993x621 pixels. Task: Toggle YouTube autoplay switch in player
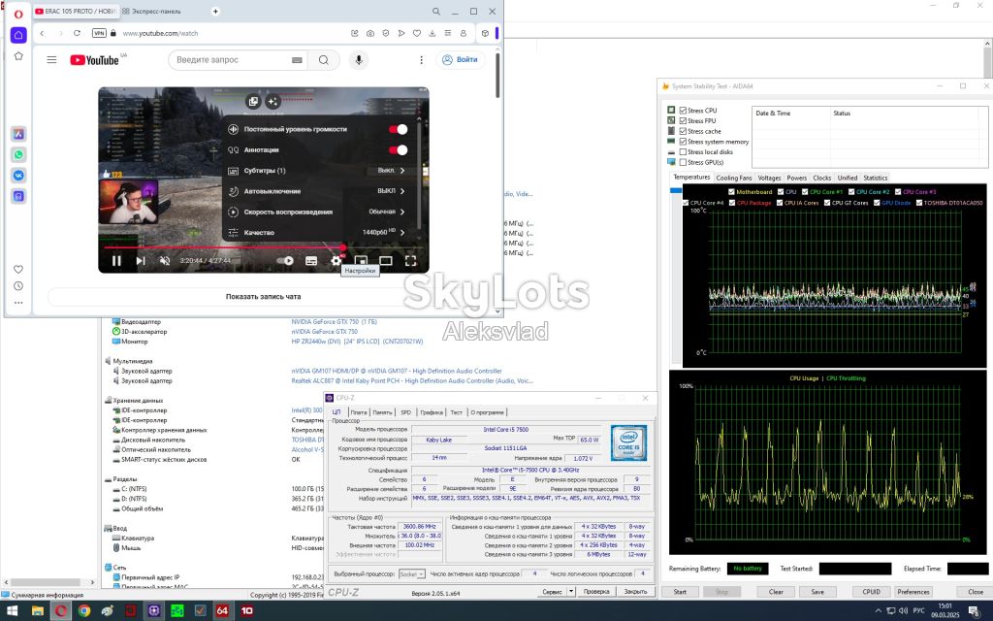286,260
